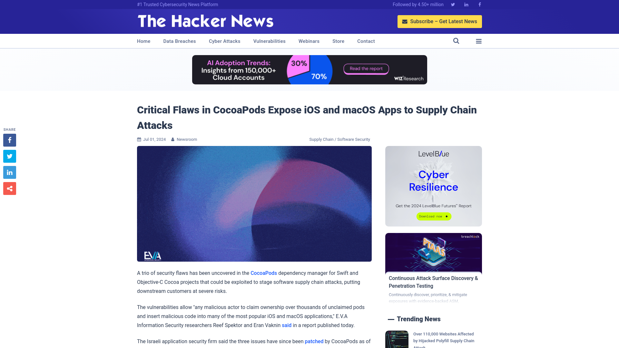Click the LinkedIn share icon
619x348 pixels.
[9, 172]
